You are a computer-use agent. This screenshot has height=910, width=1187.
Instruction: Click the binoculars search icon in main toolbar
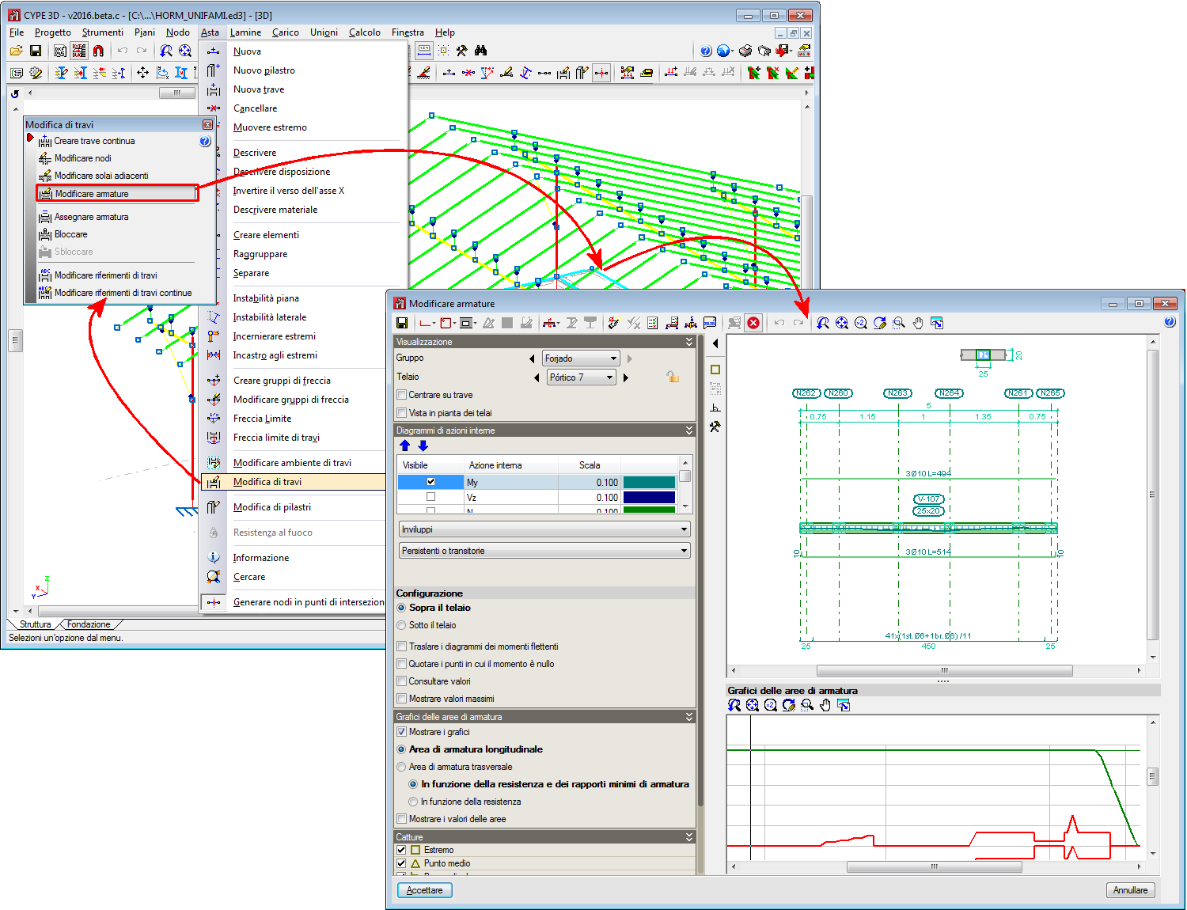coord(481,51)
